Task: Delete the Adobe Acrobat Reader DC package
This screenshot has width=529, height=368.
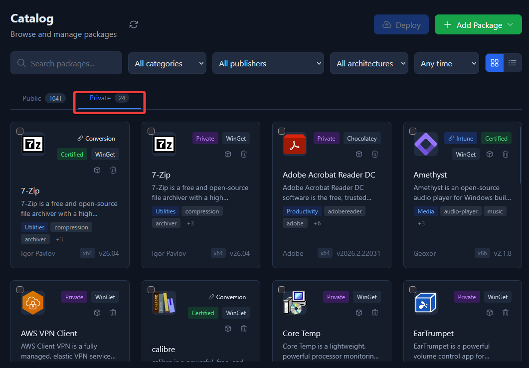Action: [375, 154]
